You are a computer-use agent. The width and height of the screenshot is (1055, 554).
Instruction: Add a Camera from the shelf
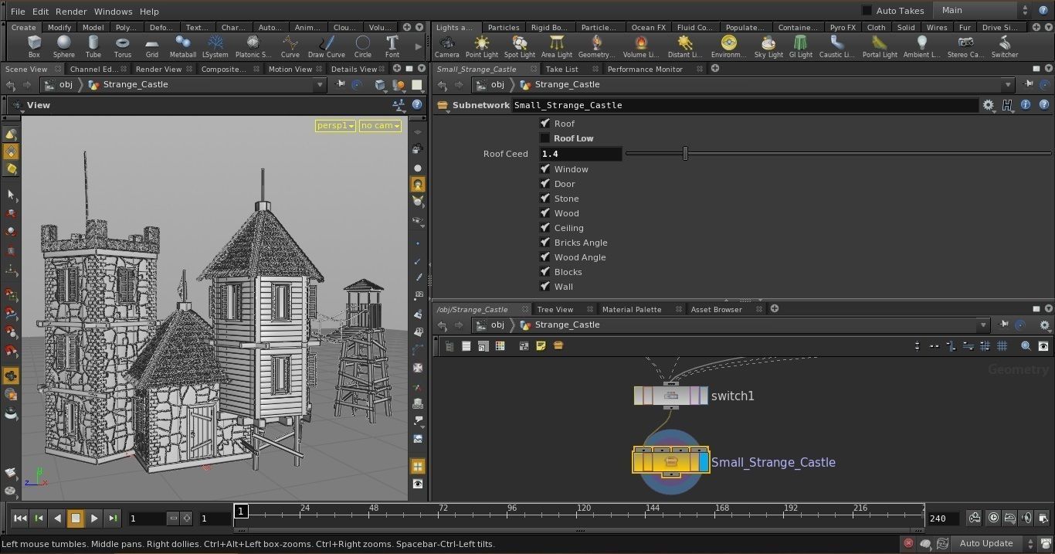coord(446,46)
